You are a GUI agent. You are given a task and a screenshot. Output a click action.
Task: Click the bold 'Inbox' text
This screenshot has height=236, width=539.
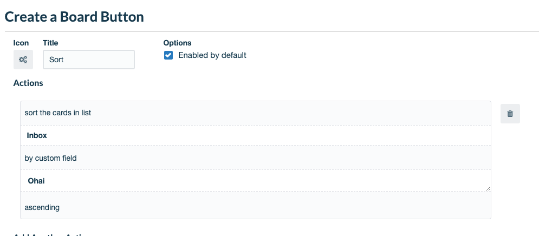37,135
